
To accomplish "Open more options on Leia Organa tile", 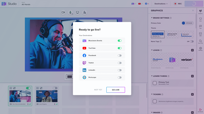I will click(x=37, y=88).
